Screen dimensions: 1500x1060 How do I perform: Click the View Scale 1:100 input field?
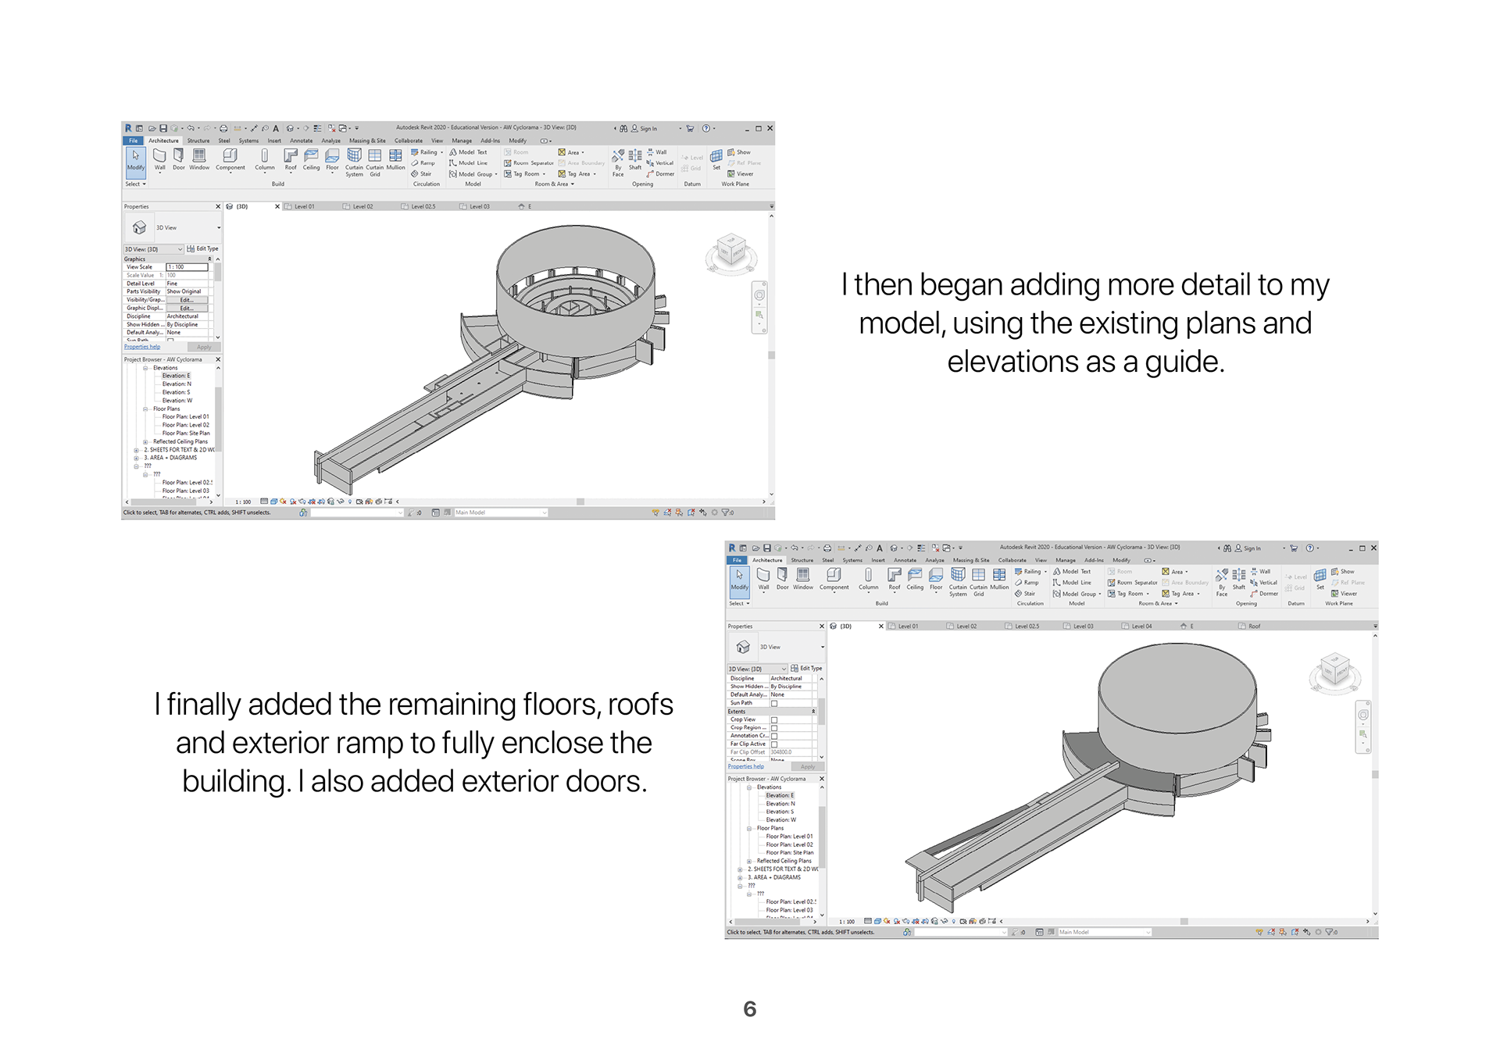187,267
